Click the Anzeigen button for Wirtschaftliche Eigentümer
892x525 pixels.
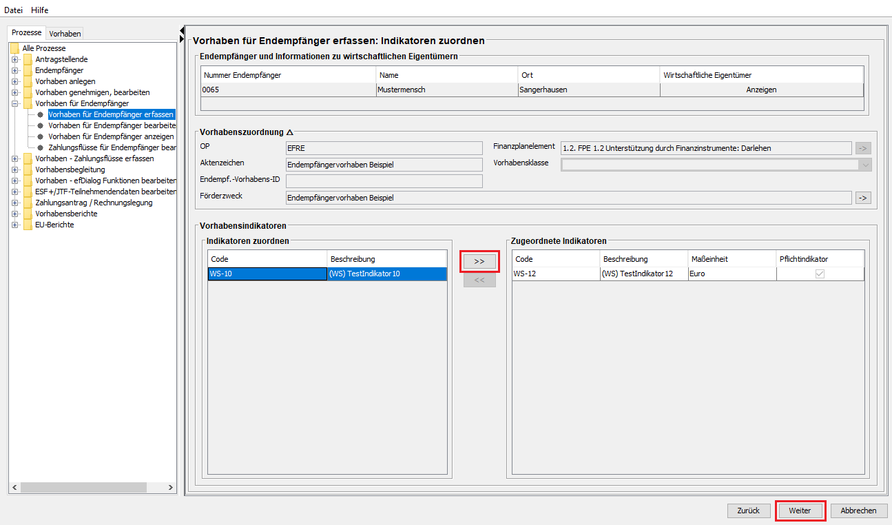(x=761, y=90)
